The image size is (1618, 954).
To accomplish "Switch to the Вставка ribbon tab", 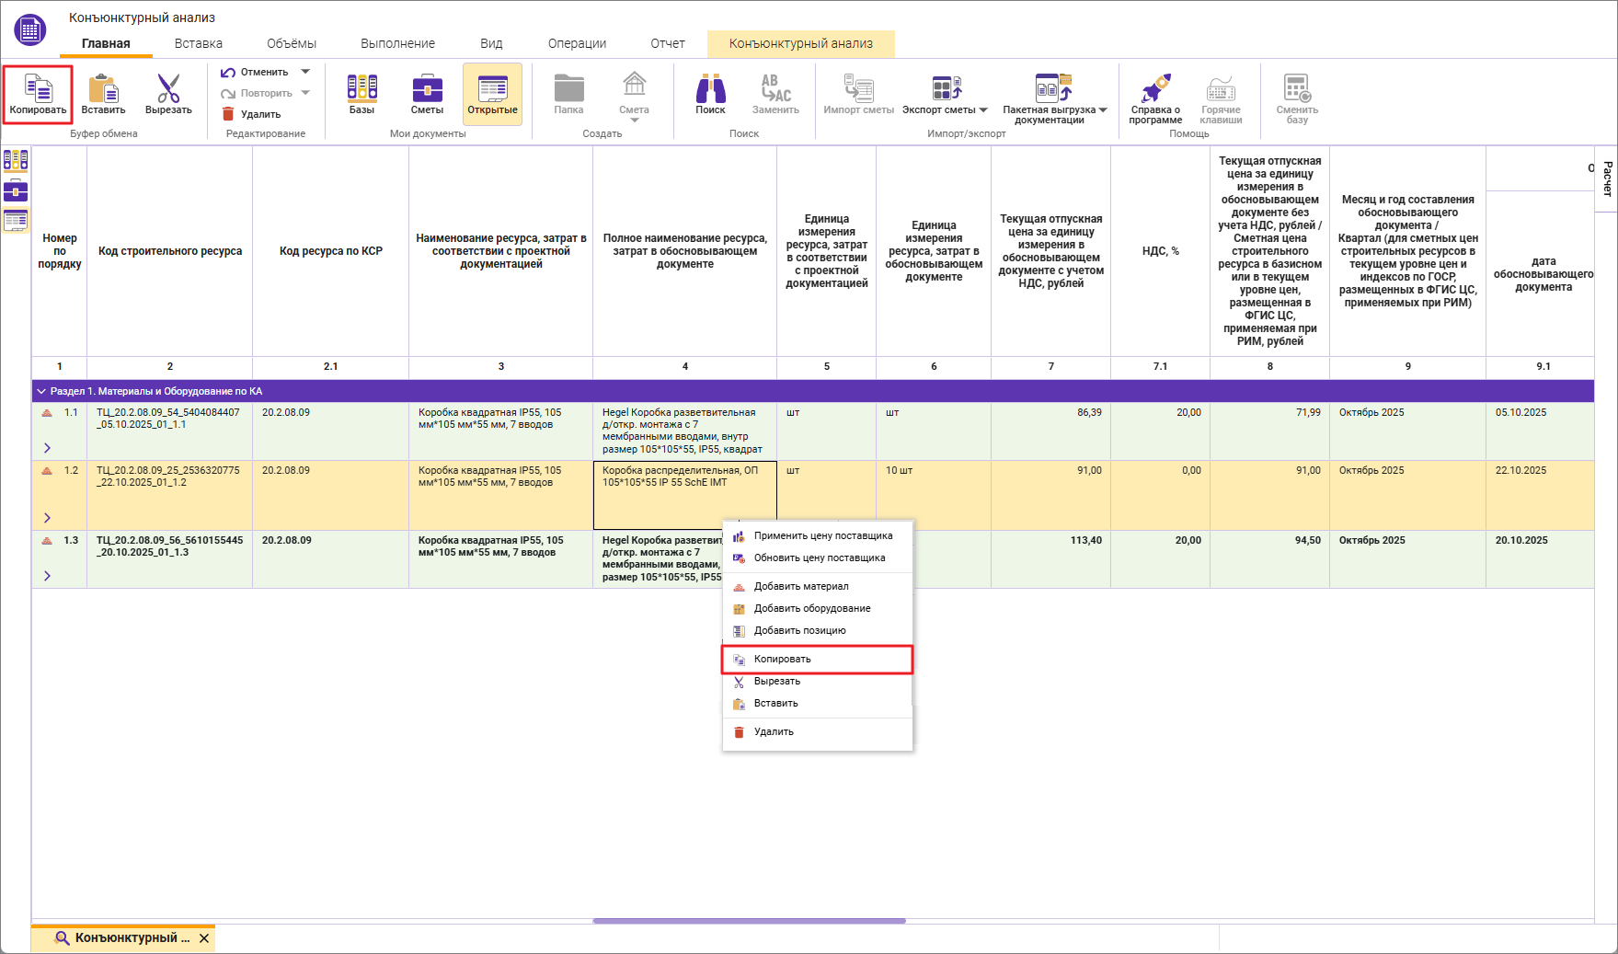I will 199,43.
